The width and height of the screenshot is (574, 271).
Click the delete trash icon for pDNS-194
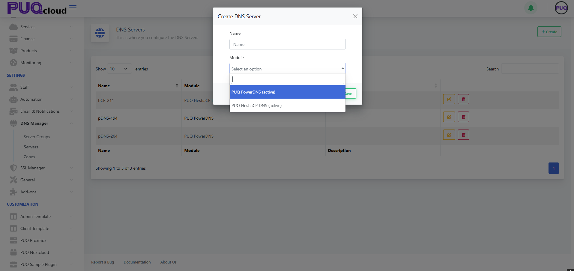point(463,117)
